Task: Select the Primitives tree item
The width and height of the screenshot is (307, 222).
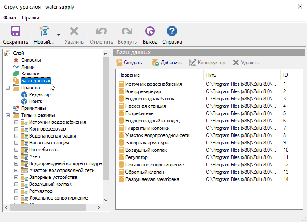Action: click(33, 108)
